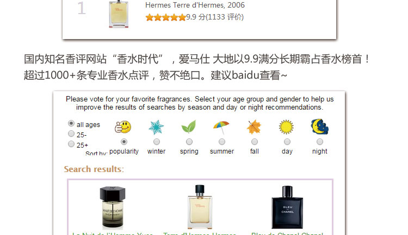Click the yellow sun day icon
This screenshot has width=408, height=235.
[x=286, y=127]
